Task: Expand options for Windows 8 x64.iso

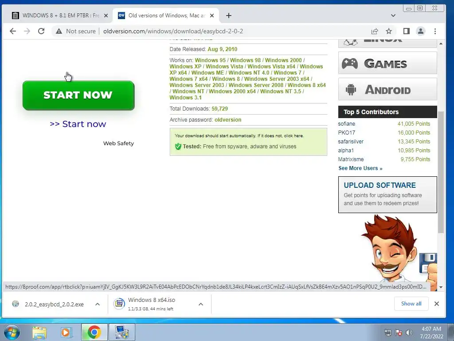Action: [x=201, y=304]
